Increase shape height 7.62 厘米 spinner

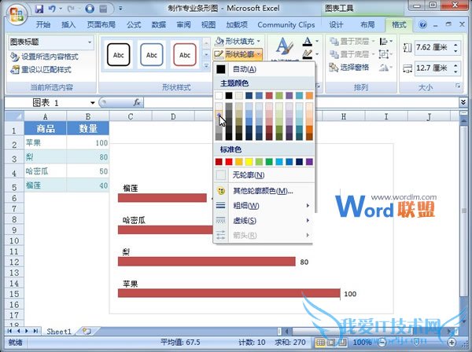455,45
